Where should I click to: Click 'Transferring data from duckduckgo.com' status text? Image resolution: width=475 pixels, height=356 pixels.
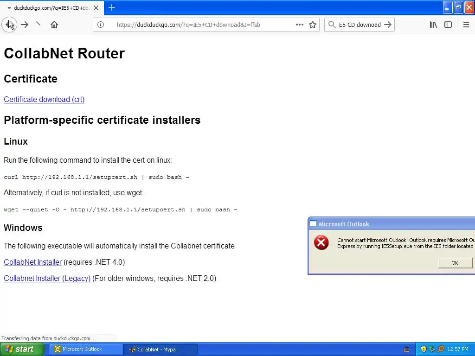[x=48, y=338]
